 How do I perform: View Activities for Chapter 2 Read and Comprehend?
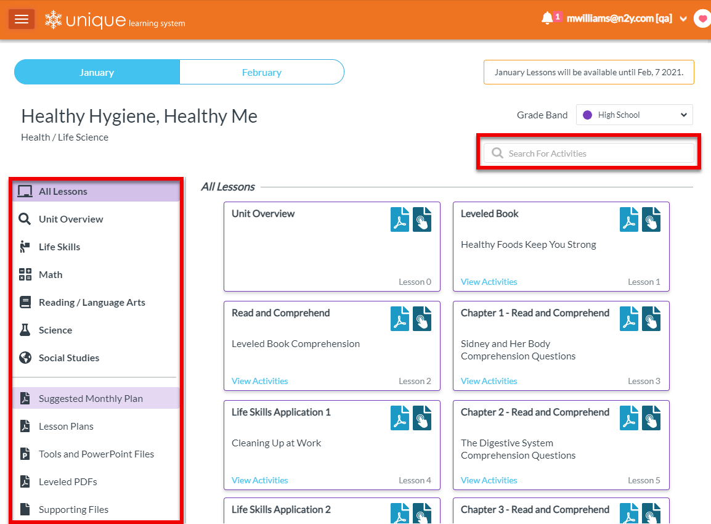[489, 480]
